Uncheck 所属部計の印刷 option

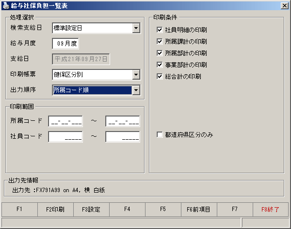pos(160,53)
